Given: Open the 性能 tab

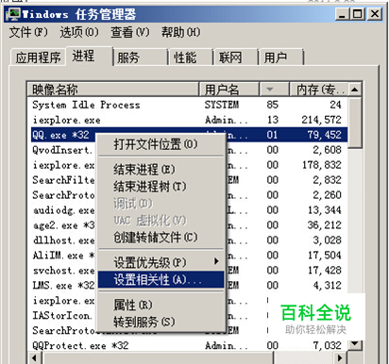Looking at the screenshot, I should [x=191, y=58].
